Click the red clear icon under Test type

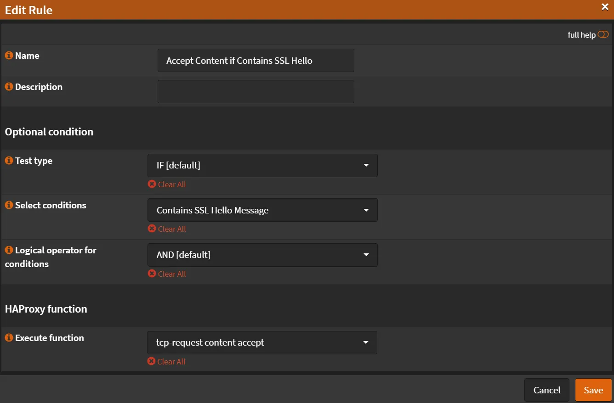click(x=152, y=184)
